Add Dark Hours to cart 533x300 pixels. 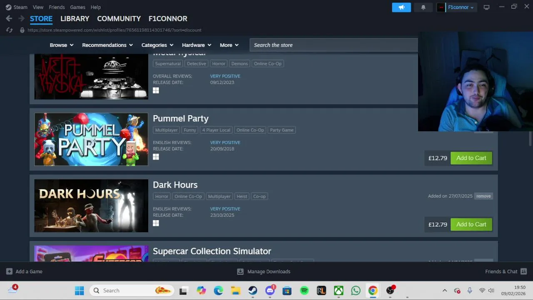tap(471, 224)
